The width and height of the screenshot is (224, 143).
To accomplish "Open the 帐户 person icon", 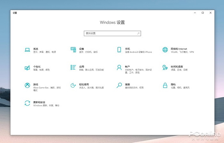I will [x=119, y=68].
